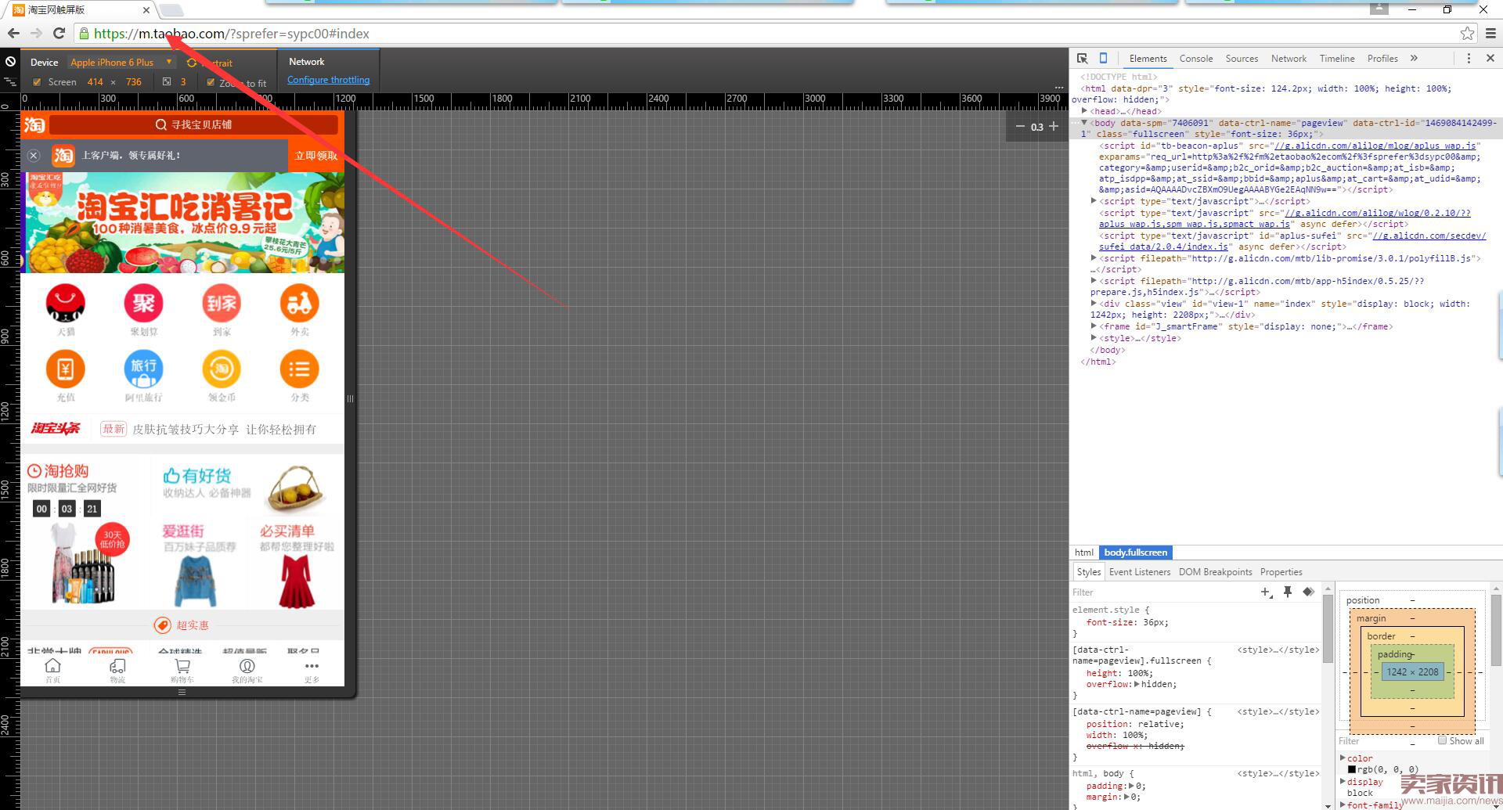Zoom out with the minus icon beside 0.3

pyautogui.click(x=1019, y=126)
